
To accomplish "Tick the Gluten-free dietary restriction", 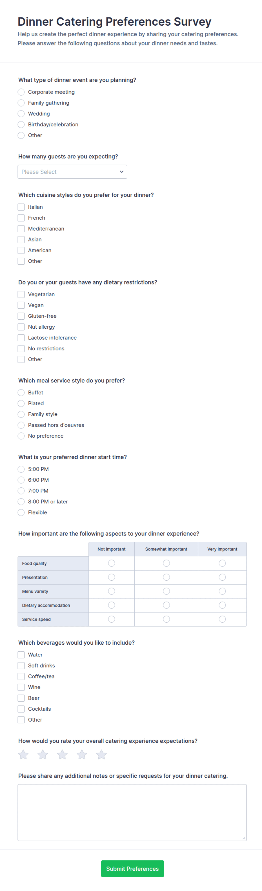I will pyautogui.click(x=21, y=316).
